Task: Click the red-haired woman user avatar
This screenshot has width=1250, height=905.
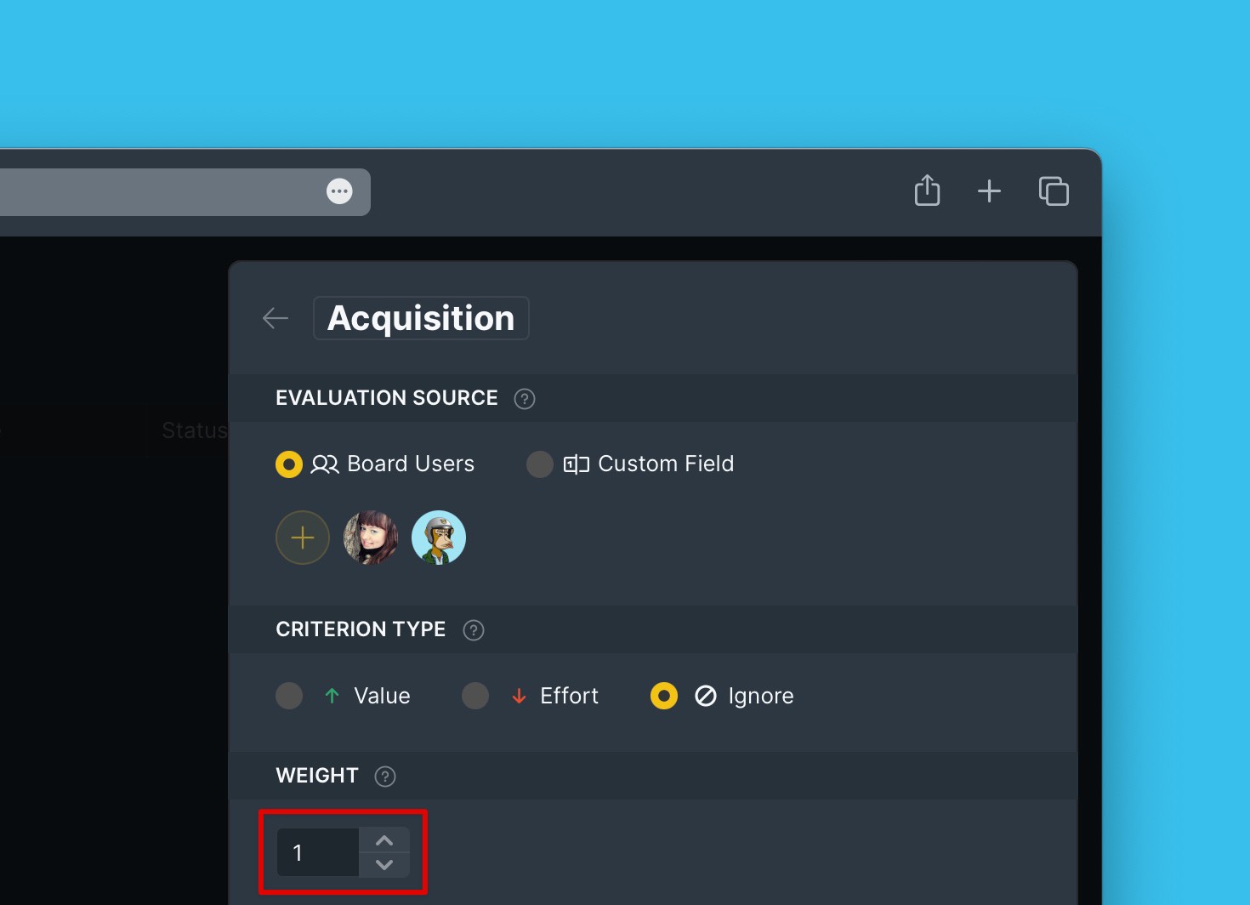Action: point(371,538)
